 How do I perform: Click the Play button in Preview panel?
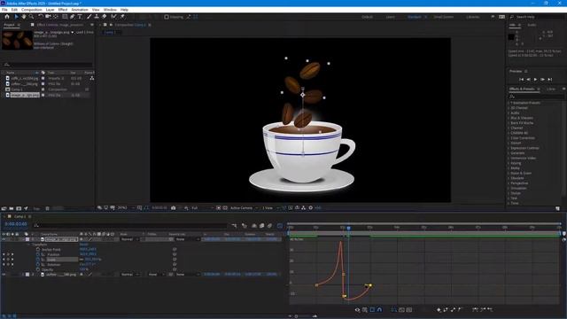[535, 79]
